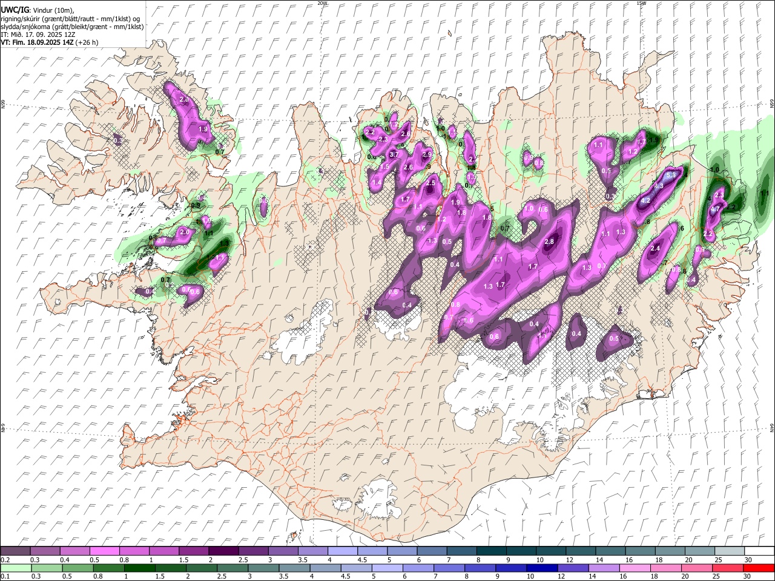Click the 2.8 precipitation value on the map
Screen dimensions: 775x581
point(550,241)
